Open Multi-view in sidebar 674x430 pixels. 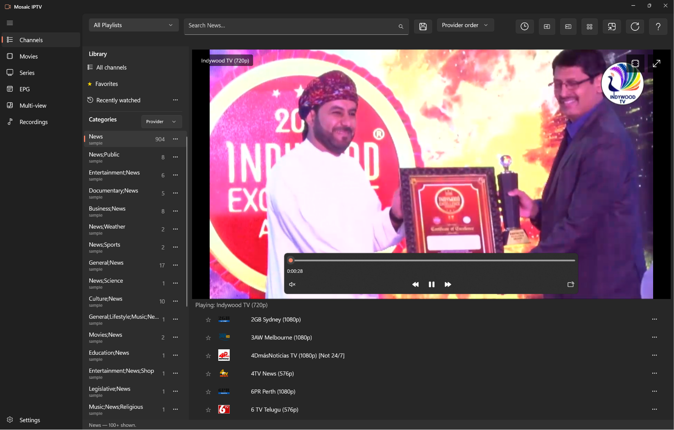pyautogui.click(x=41, y=105)
